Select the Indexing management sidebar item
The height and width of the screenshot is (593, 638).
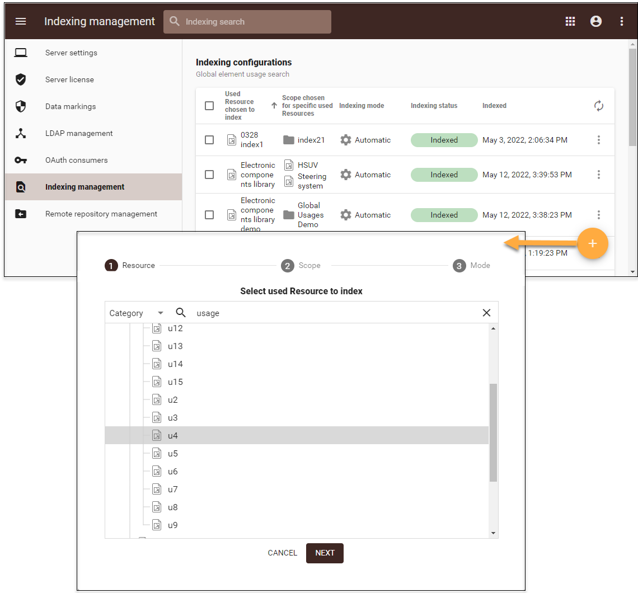point(93,187)
